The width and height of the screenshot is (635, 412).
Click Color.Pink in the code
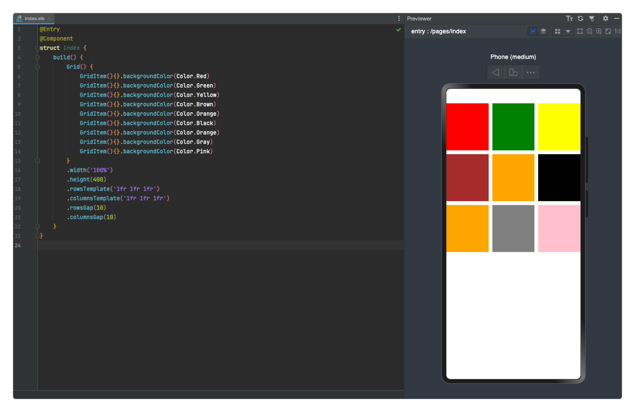click(193, 152)
